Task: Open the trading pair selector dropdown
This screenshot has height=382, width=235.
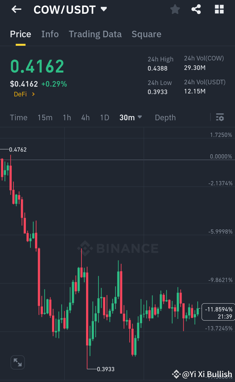Action: [x=103, y=9]
